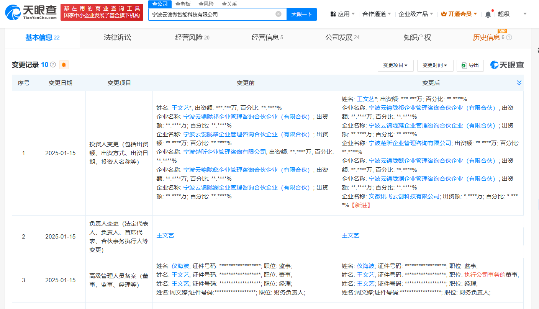Click the Excel icon on the 导出 button
539x309 pixels.
tap(464, 65)
